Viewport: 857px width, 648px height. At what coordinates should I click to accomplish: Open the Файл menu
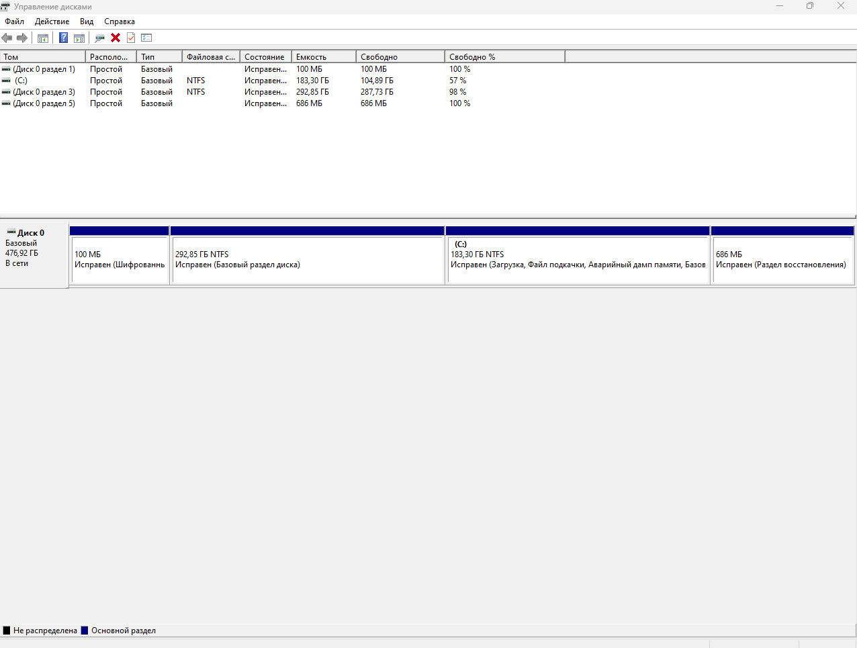pos(14,21)
